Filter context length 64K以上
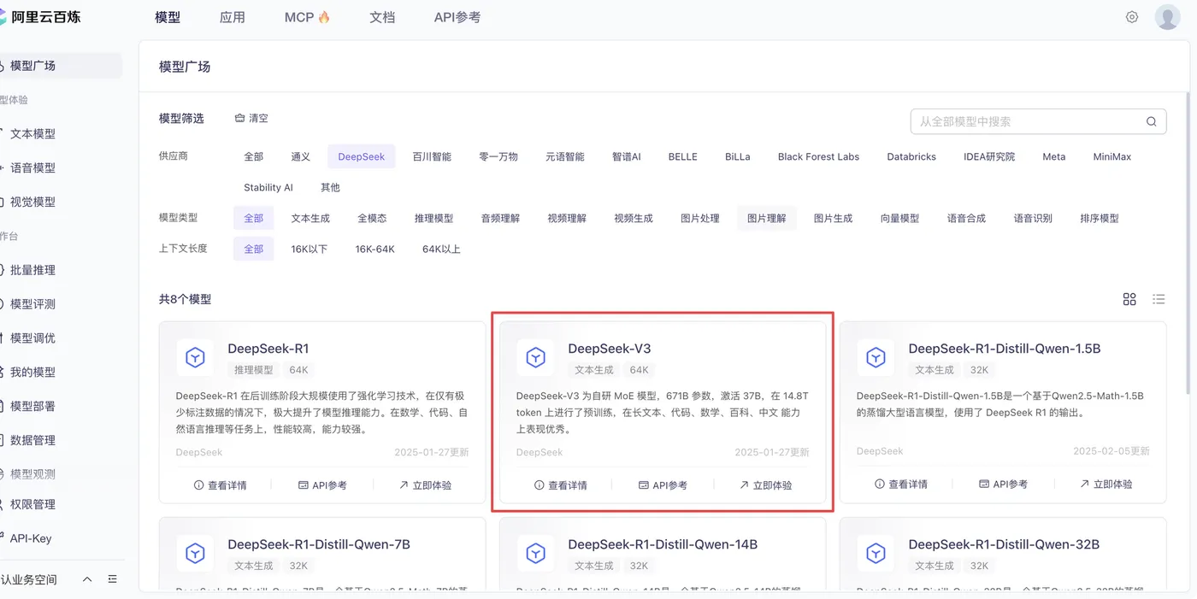The image size is (1197, 599). (x=441, y=249)
